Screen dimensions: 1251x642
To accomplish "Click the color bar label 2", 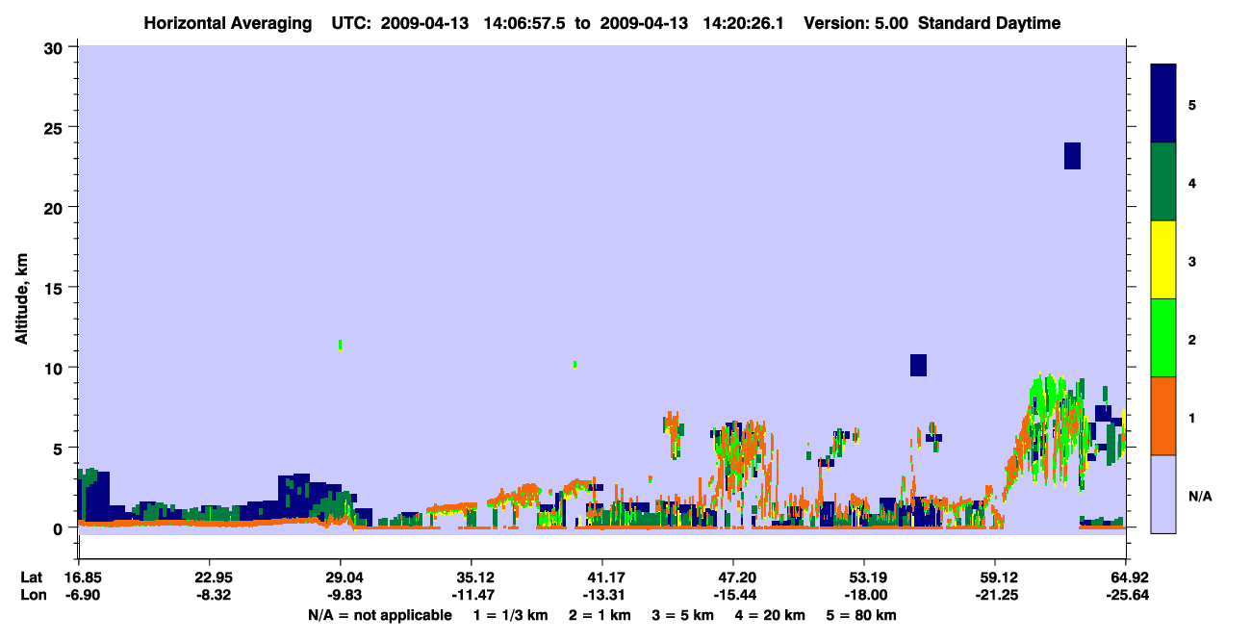I will coord(1192,339).
